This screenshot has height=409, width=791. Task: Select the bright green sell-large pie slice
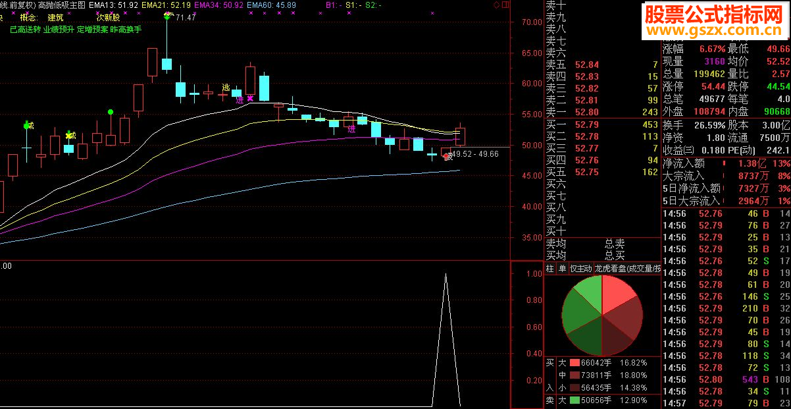tap(590, 292)
